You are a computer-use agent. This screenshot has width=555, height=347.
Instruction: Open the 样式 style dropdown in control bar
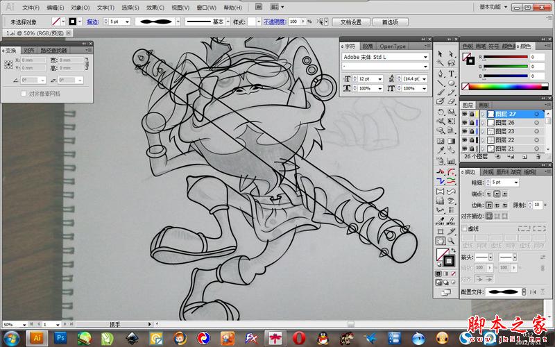coord(259,22)
